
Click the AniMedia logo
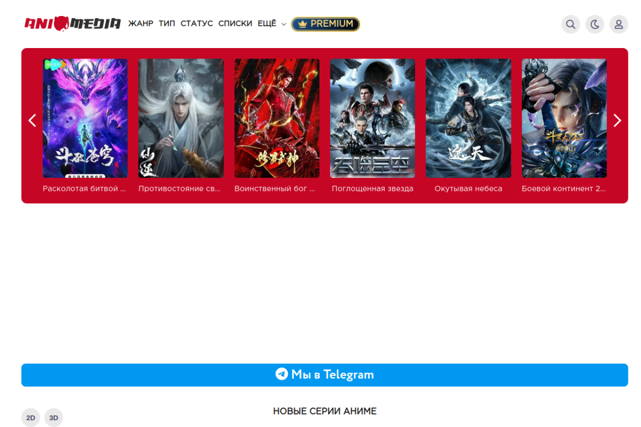tap(73, 24)
